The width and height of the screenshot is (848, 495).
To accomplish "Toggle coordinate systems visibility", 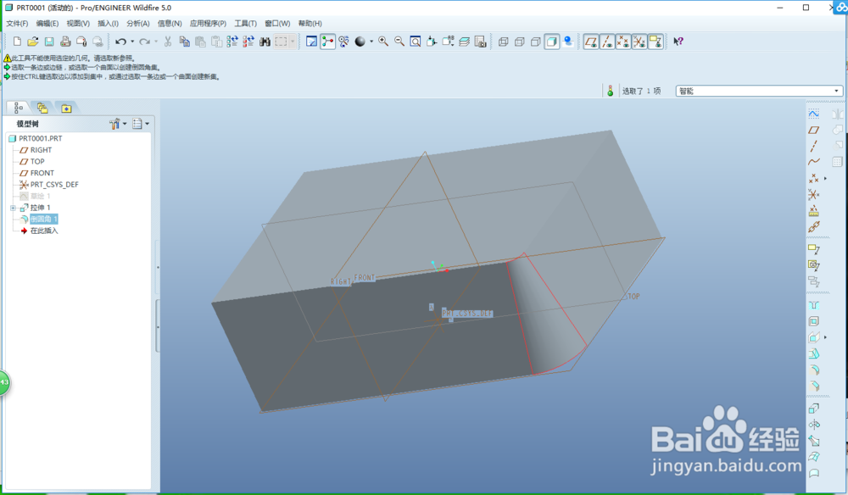I will point(639,42).
